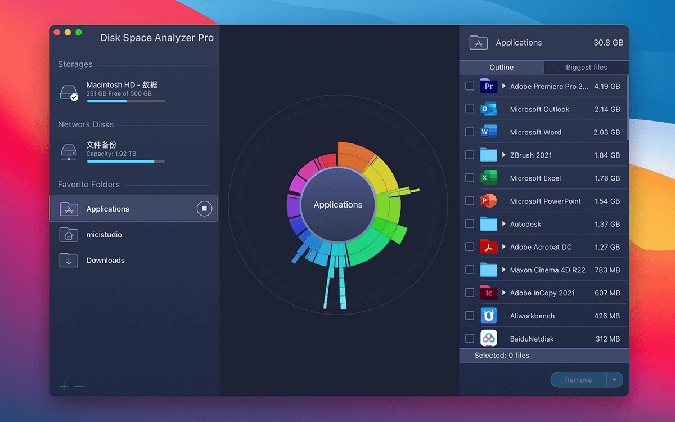
Task: Click the pink sunburst chart segment
Action: [308, 169]
